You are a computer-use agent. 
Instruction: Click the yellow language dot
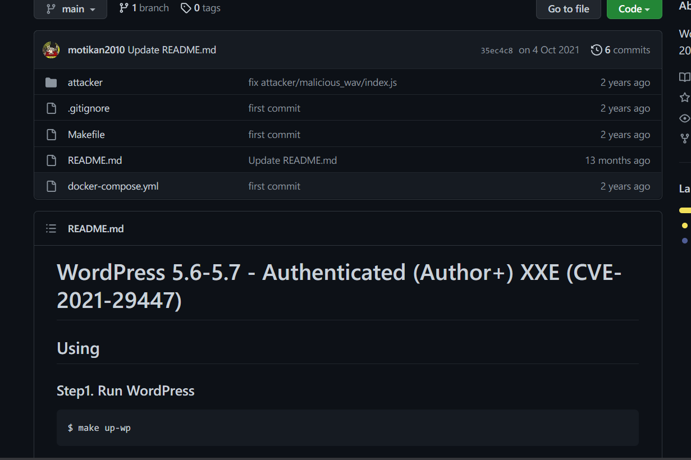[685, 226]
